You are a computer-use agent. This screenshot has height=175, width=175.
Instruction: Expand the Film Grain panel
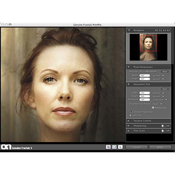pos(128,131)
